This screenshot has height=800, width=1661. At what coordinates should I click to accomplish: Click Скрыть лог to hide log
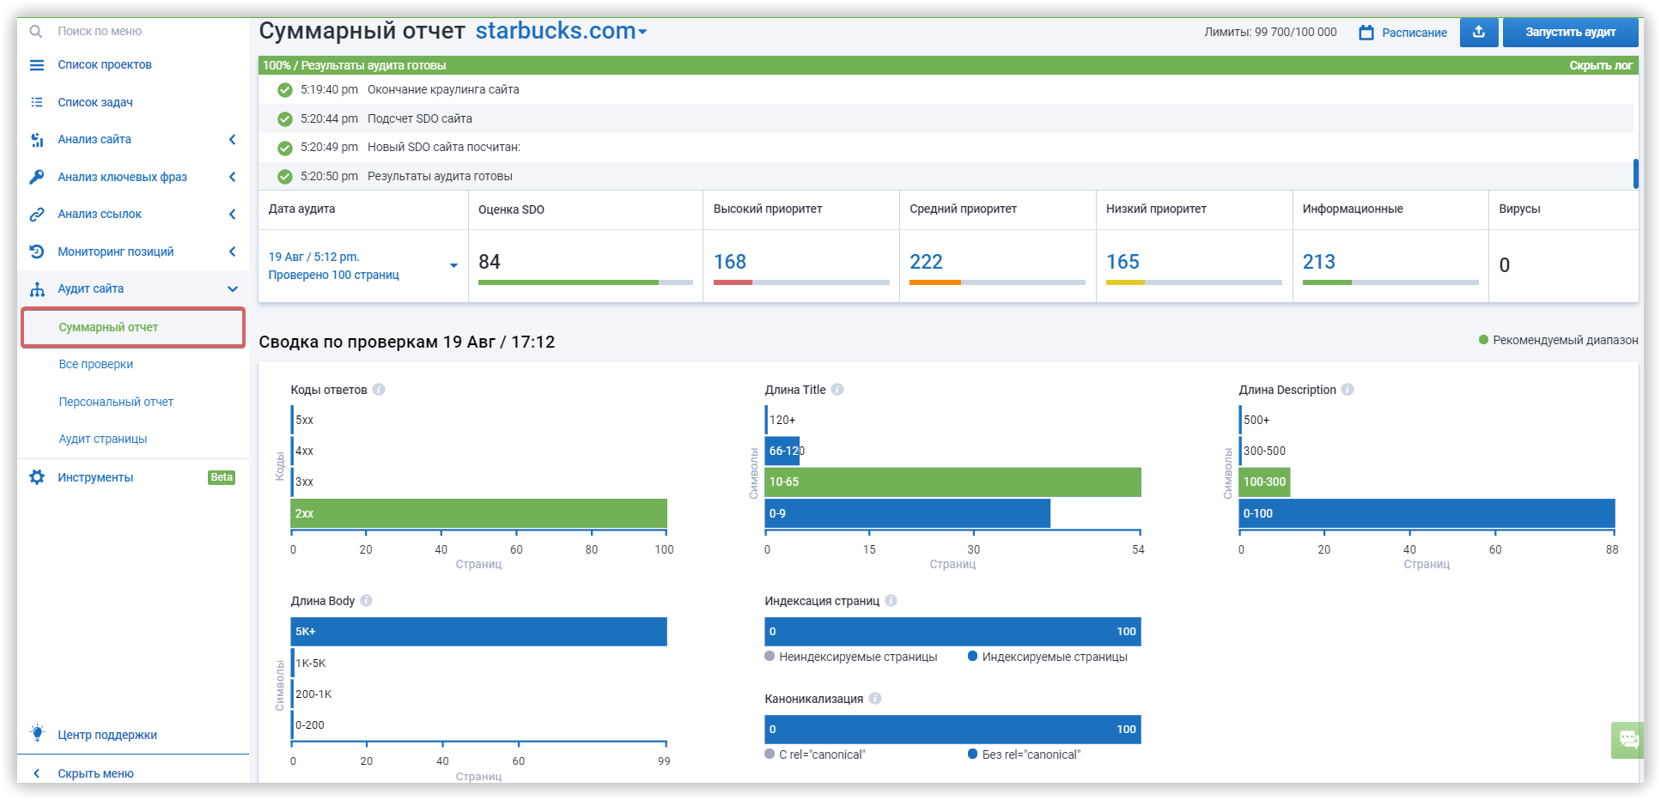(1601, 65)
